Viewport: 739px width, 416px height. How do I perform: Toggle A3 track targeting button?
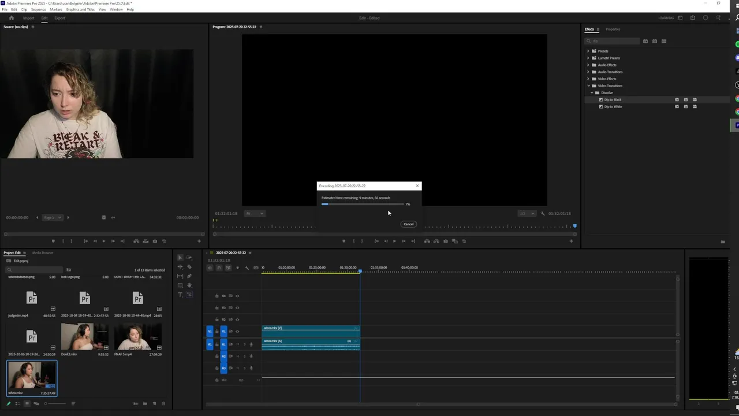tap(223, 368)
